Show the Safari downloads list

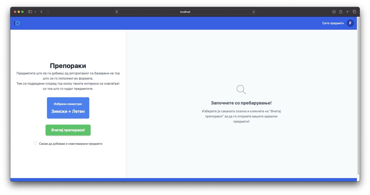(334, 12)
